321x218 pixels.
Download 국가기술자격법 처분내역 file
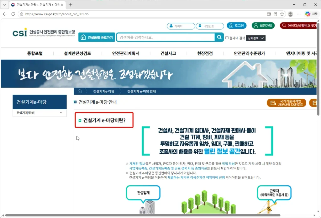(287, 103)
